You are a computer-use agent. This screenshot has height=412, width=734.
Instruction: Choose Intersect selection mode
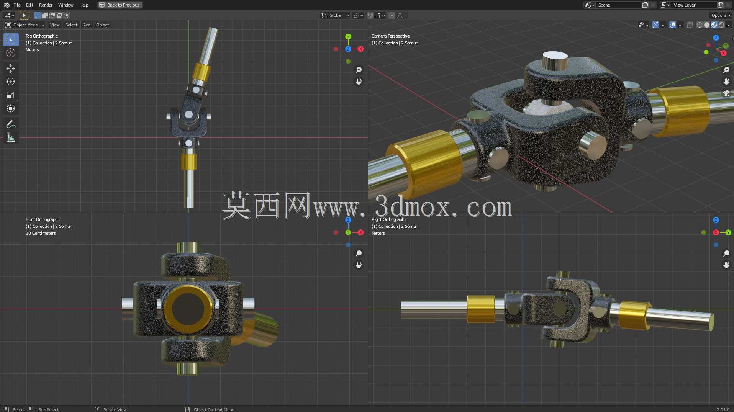pyautogui.click(x=67, y=15)
